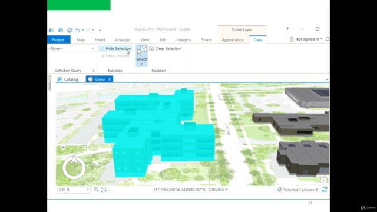377x212 pixels.
Task: Open Customize Quick Access Toolbar menu
Action: pyautogui.click(x=100, y=30)
